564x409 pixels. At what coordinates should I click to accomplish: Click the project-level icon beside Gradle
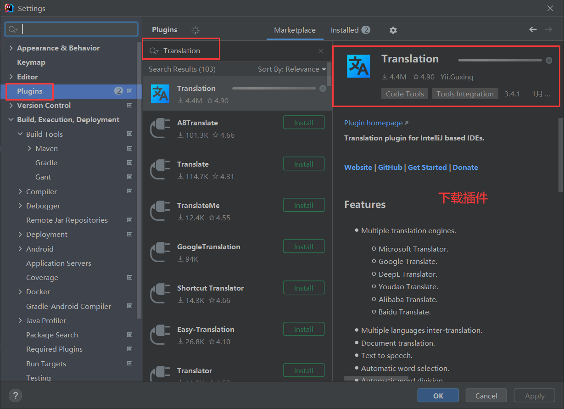[x=130, y=162]
